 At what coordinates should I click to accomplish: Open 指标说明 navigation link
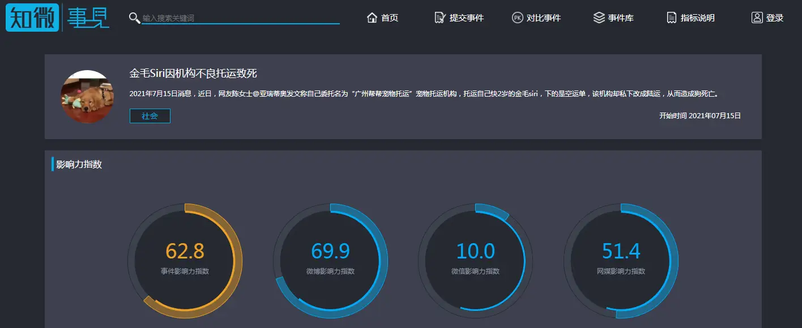tap(698, 18)
